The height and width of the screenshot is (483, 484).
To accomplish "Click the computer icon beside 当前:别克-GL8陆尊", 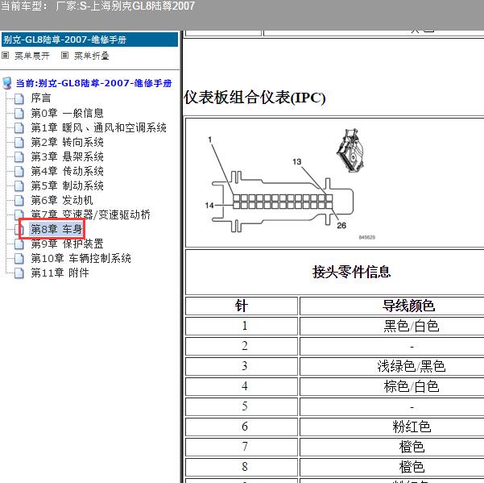I will coord(7,83).
